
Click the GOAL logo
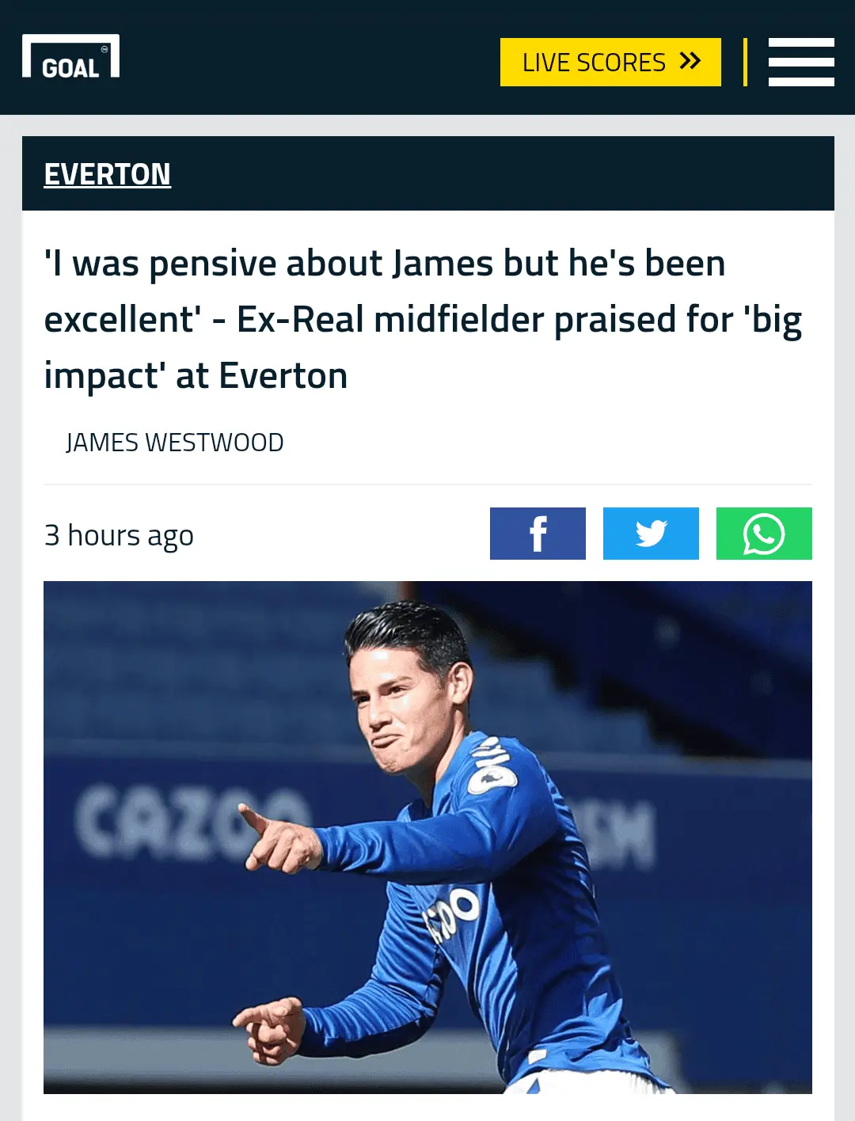point(70,57)
